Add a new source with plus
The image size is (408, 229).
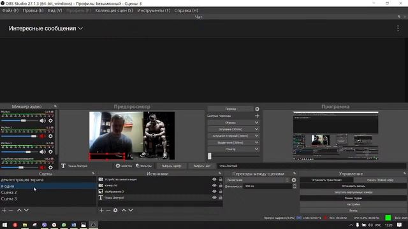pyautogui.click(x=101, y=210)
